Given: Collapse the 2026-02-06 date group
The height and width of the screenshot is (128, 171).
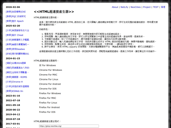Looking at the screenshot, I should pyautogui.click(x=13, y=7).
